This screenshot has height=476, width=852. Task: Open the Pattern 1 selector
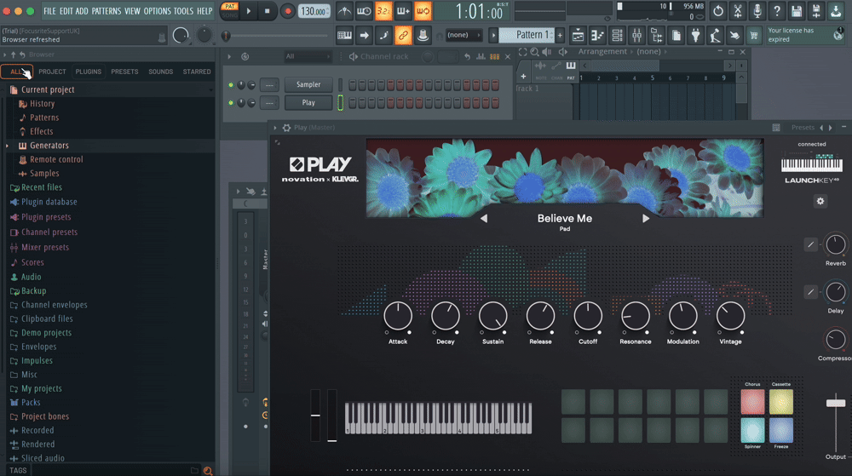tap(526, 35)
